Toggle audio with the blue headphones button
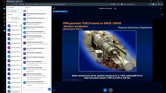This screenshot has width=166, height=93. (105, 90)
